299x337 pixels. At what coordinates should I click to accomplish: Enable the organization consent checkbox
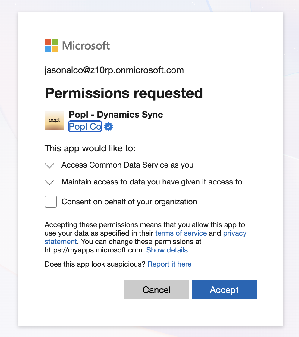click(51, 202)
